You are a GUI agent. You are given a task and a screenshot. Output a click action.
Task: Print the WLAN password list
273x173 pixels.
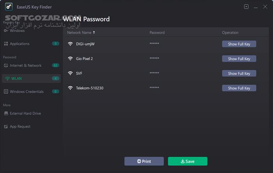tap(144, 161)
